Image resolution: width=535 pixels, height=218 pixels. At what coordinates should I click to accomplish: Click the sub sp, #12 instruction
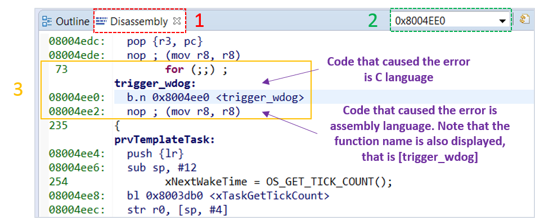(x=161, y=168)
